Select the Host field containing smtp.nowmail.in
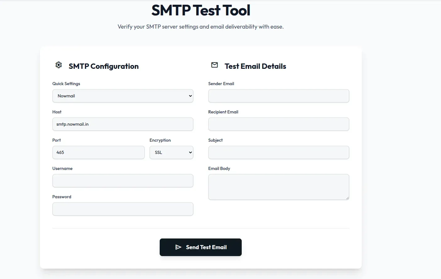441x279 pixels. (123, 124)
